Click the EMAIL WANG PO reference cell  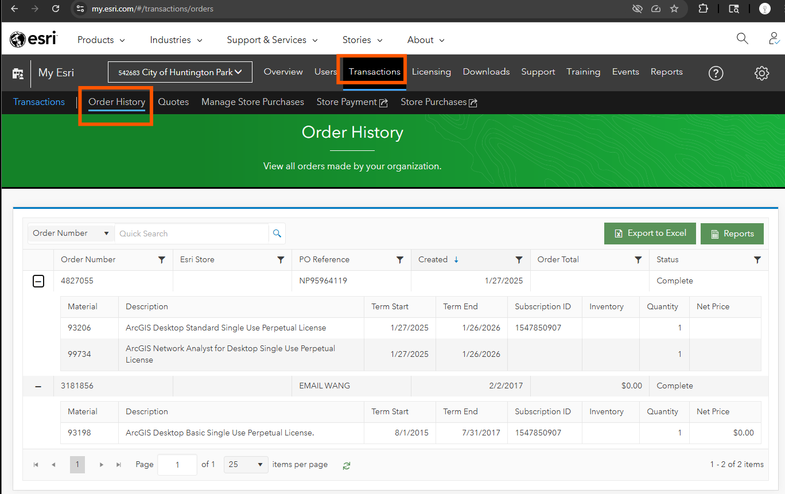351,386
